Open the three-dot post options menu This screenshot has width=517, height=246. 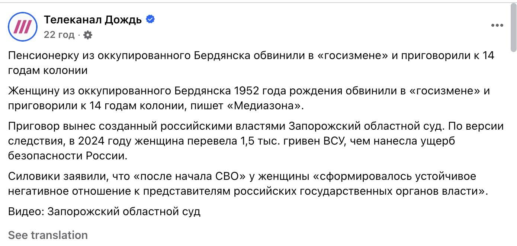tap(497, 26)
